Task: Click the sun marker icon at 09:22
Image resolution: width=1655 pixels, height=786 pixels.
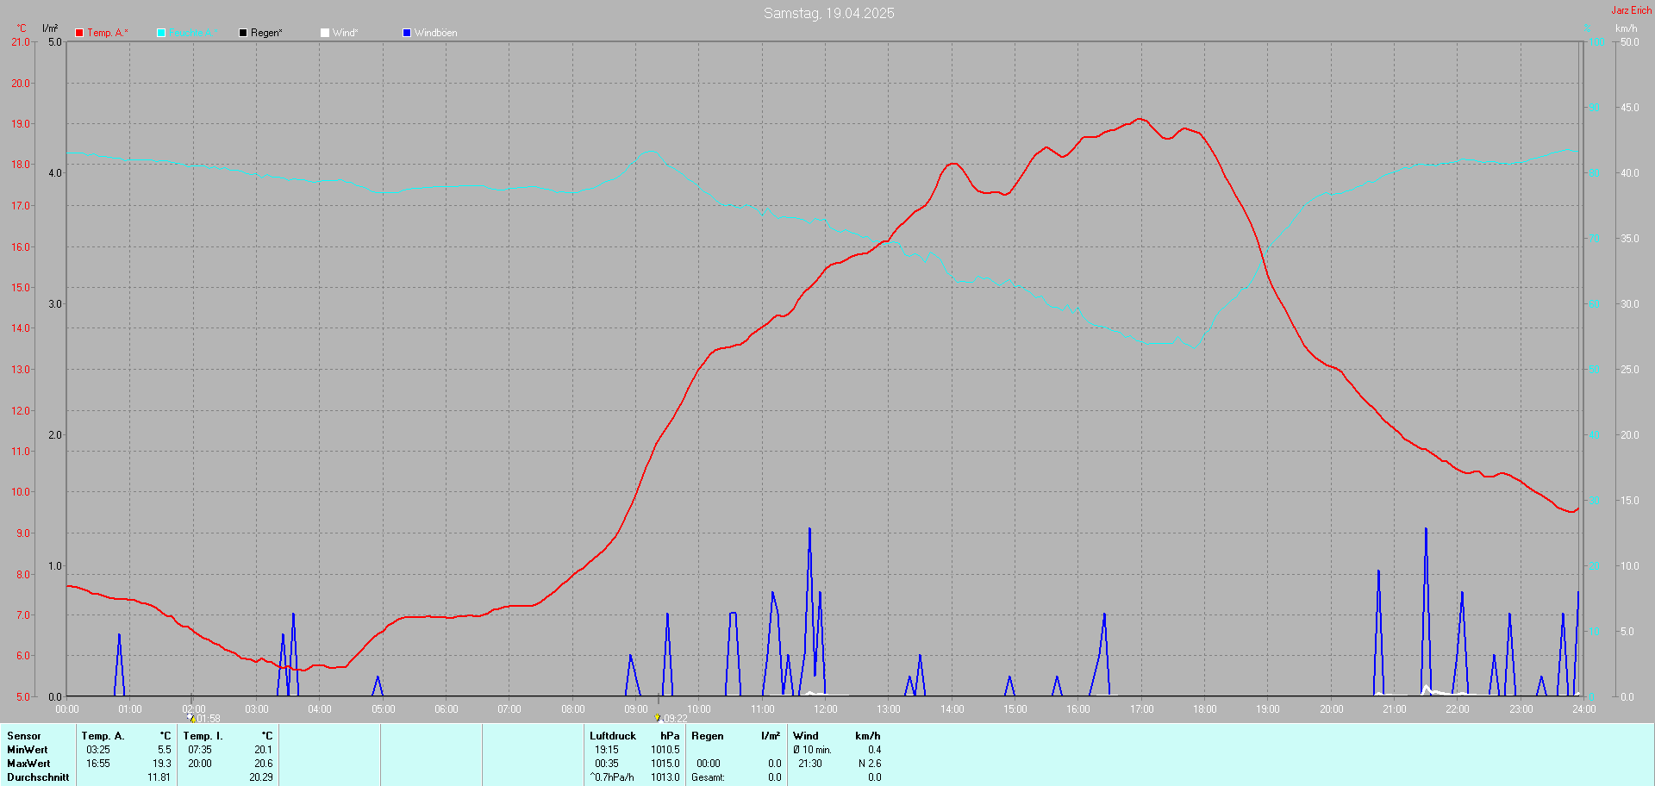Action: pyautogui.click(x=657, y=717)
